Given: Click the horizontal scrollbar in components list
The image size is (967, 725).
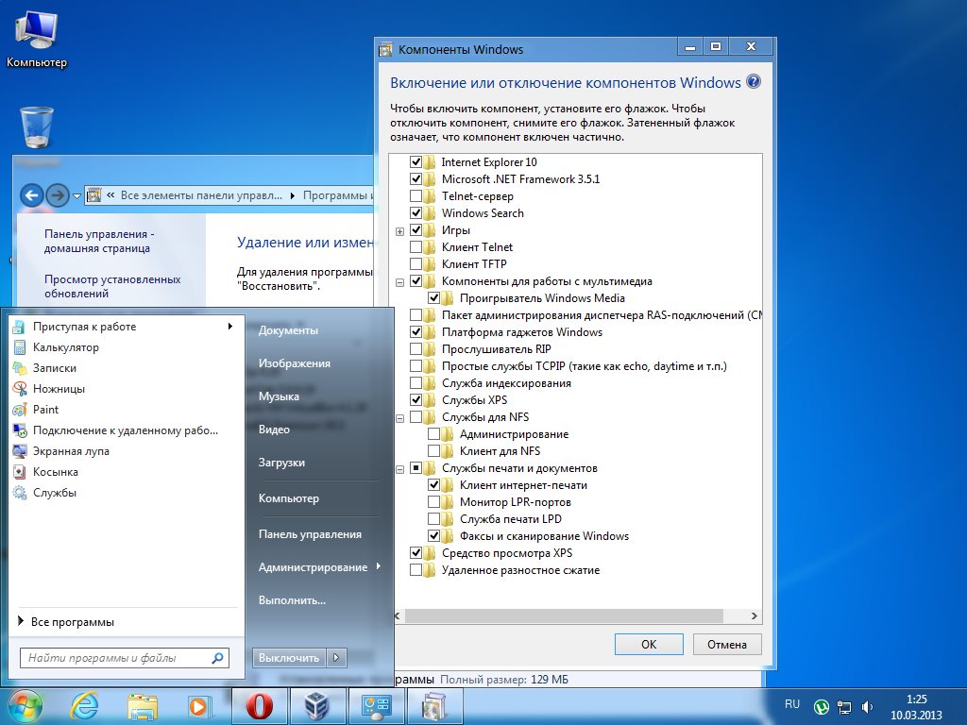Looking at the screenshot, I should (564, 615).
